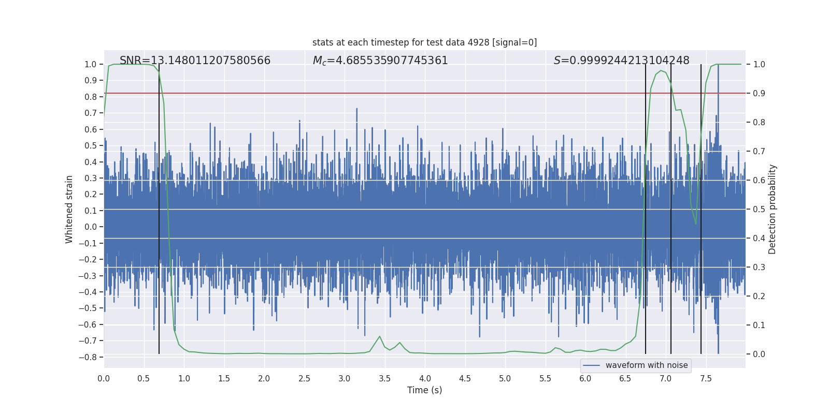Select the S=0.9999 score annotation

pos(621,61)
